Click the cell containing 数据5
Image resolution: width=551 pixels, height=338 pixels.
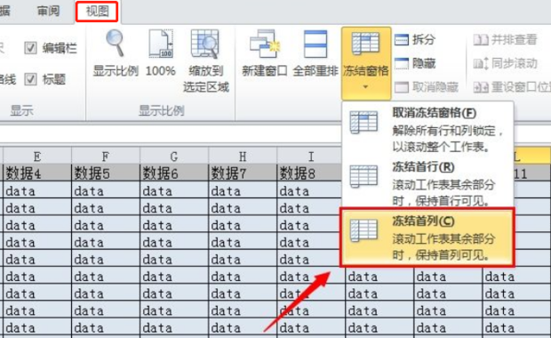[x=106, y=173]
